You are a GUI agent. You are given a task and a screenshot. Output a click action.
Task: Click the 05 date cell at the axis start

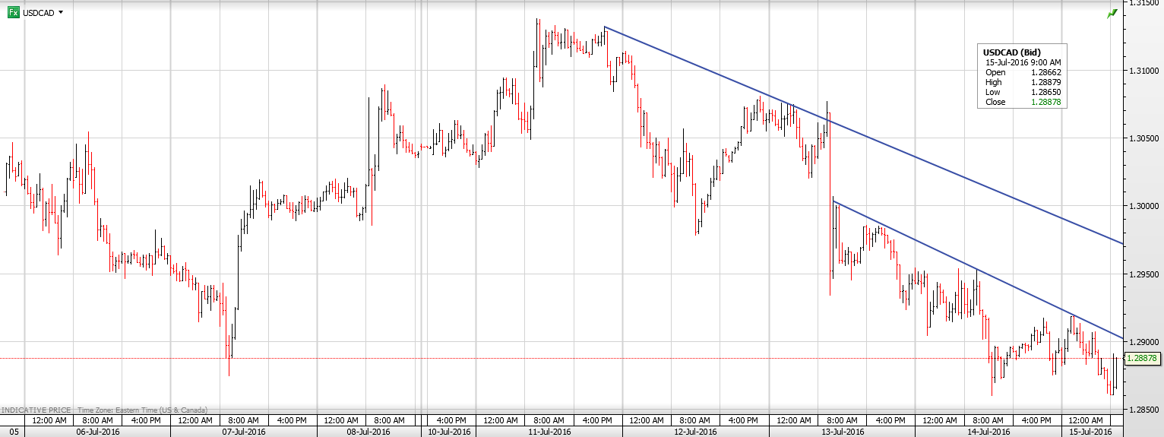coord(13,431)
